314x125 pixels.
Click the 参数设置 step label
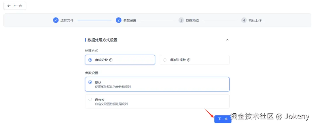[130, 20]
